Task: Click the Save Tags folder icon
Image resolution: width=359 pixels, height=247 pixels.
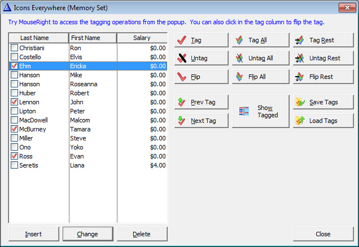Action: 300,102
